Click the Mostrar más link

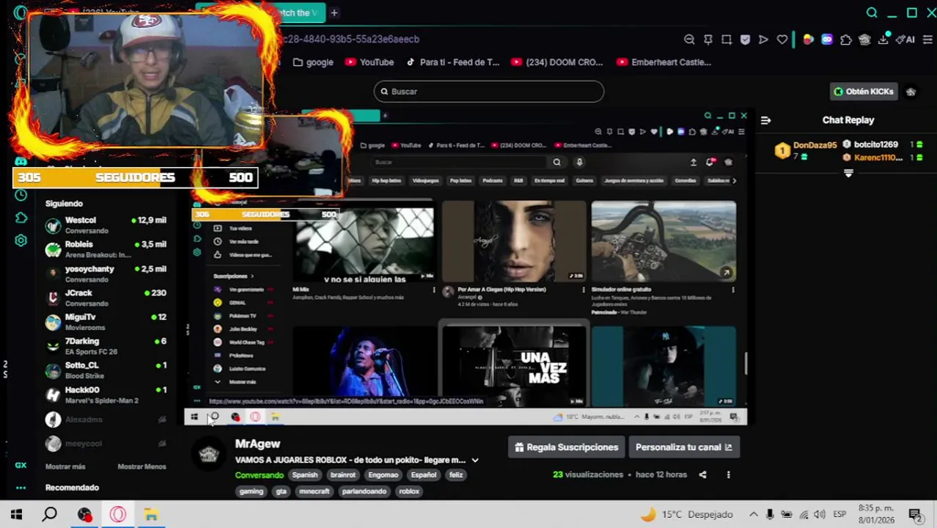point(65,466)
